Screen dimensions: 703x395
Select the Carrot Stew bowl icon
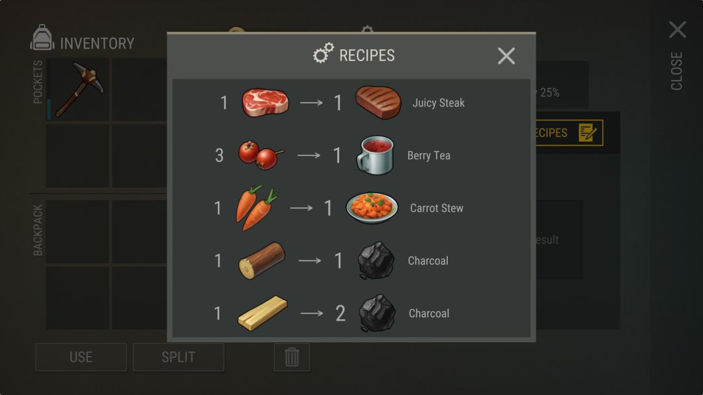[372, 208]
